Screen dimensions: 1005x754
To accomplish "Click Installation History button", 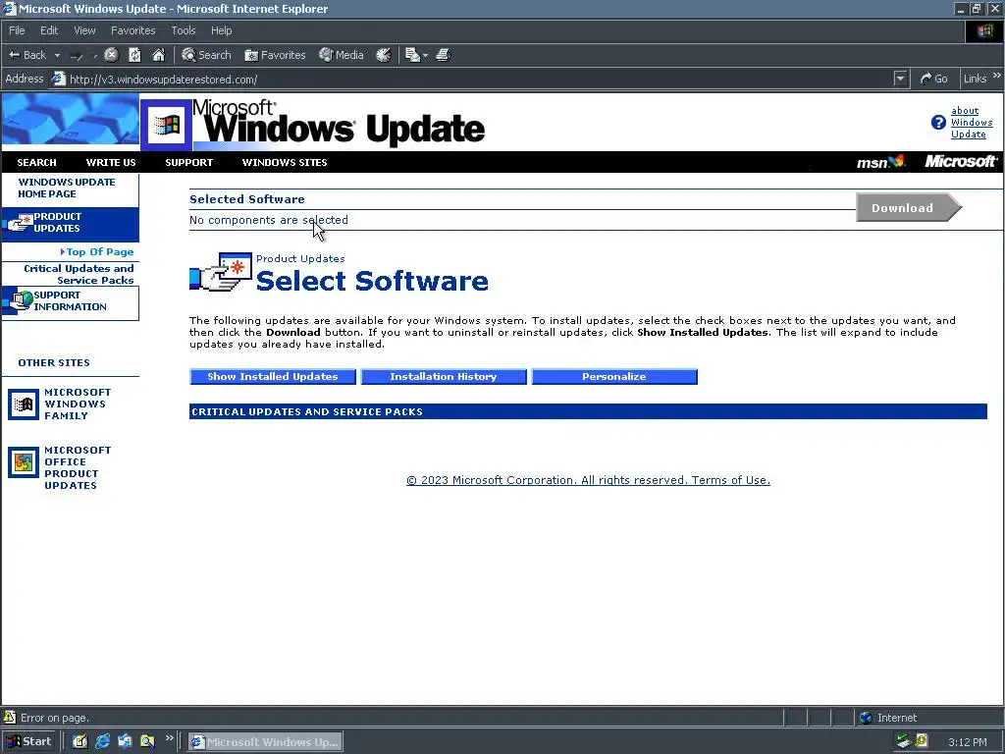I will 444,377.
